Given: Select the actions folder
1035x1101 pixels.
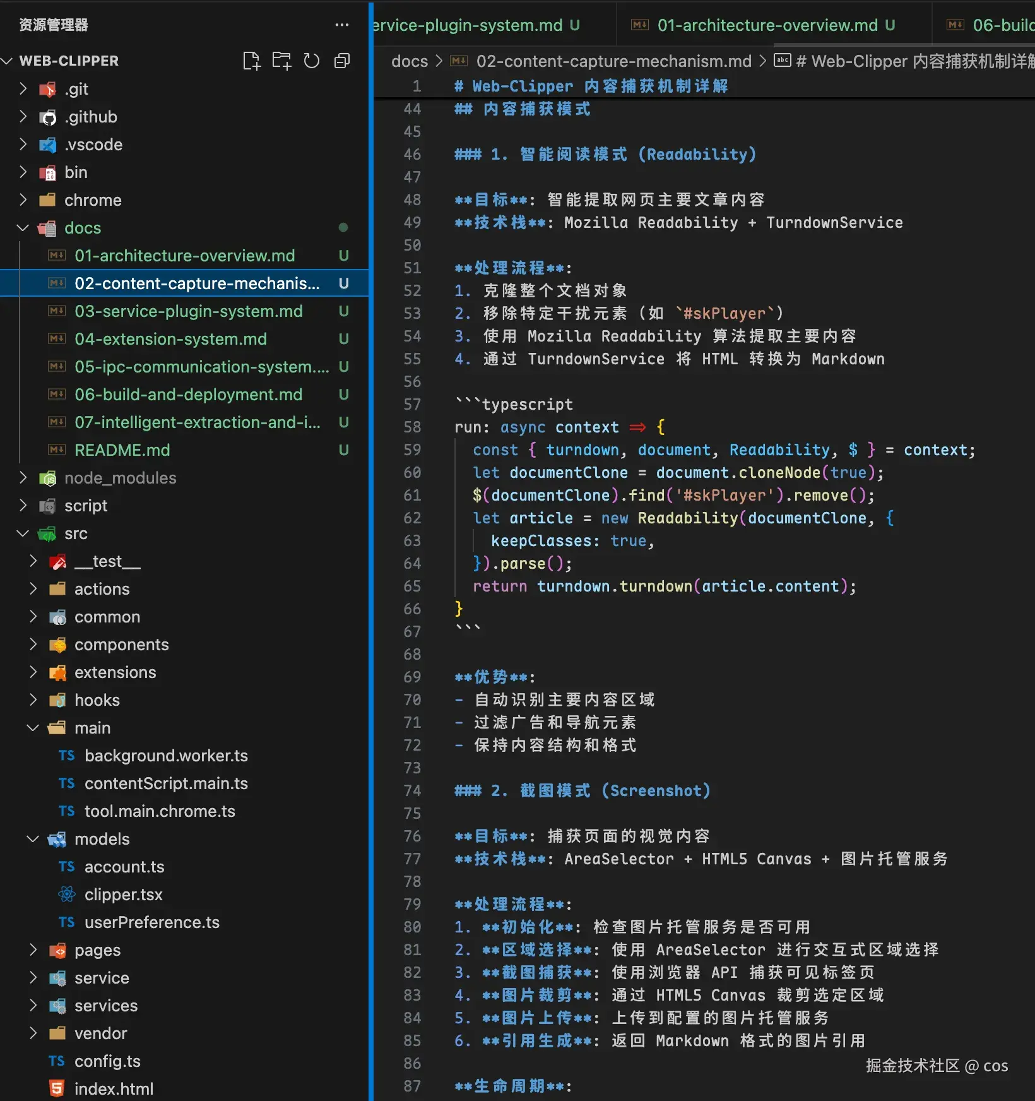Looking at the screenshot, I should coord(184,589).
